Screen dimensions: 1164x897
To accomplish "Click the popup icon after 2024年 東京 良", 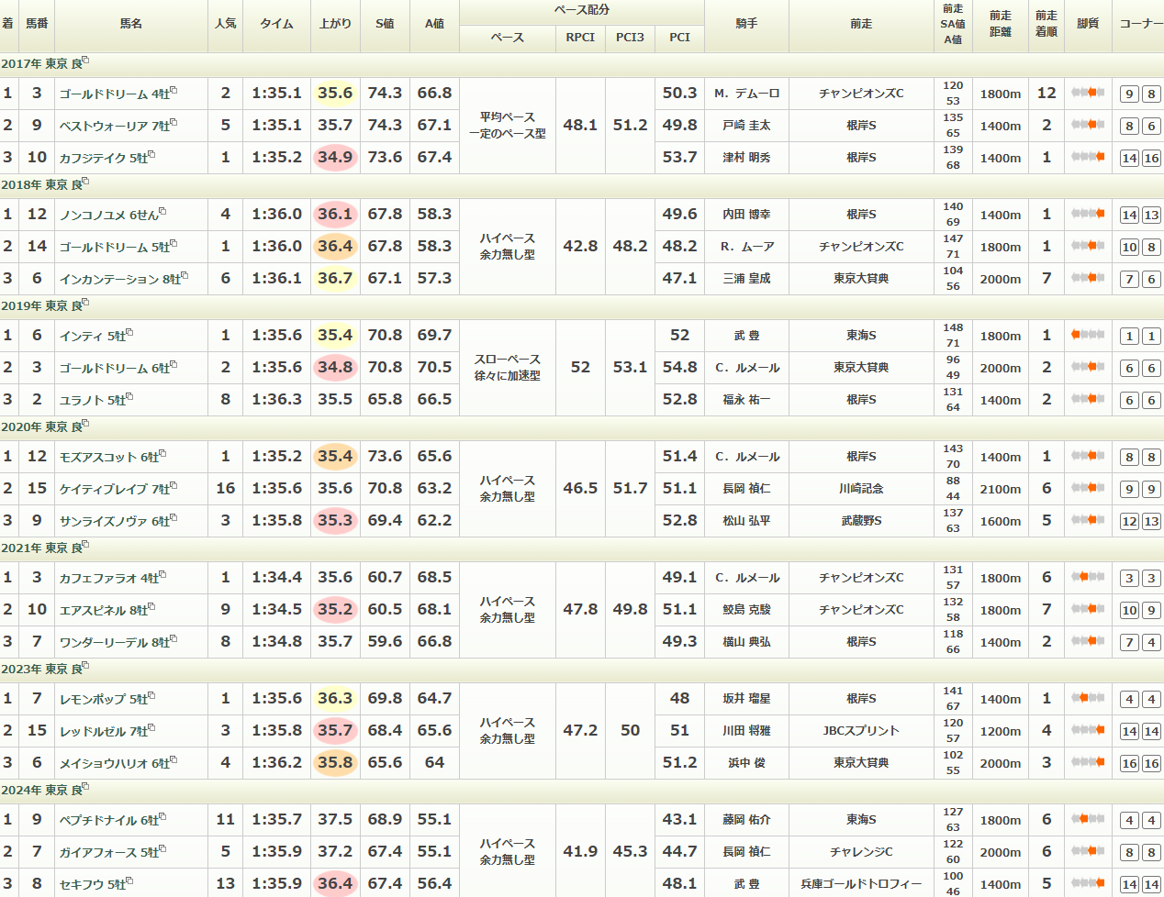I will 86,787.
